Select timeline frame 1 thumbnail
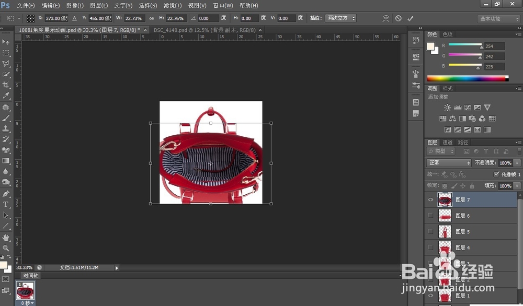523x306 pixels. (x=25, y=291)
